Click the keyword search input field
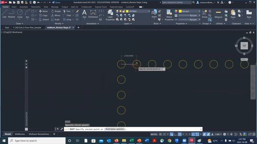The image size is (257, 144). (176, 2)
